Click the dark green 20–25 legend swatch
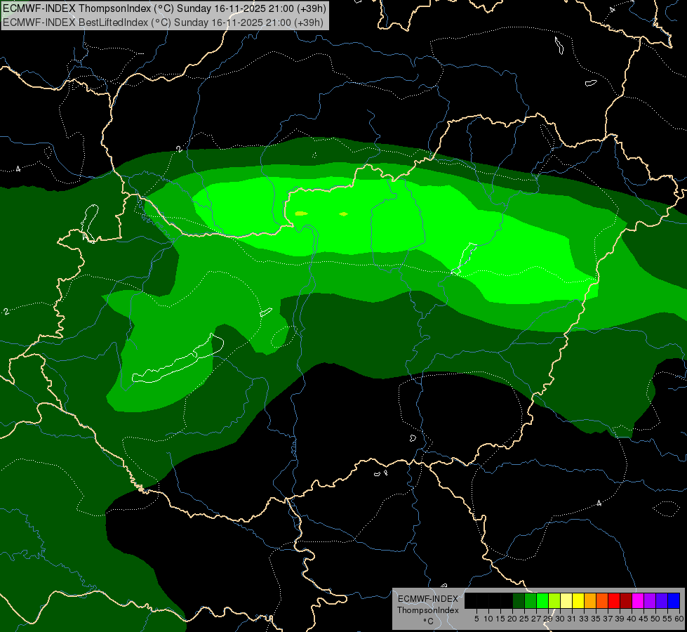The image size is (687, 632). [x=519, y=600]
